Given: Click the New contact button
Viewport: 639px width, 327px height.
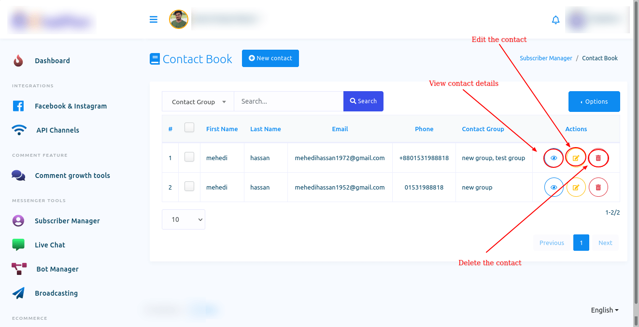Looking at the screenshot, I should coord(270,58).
